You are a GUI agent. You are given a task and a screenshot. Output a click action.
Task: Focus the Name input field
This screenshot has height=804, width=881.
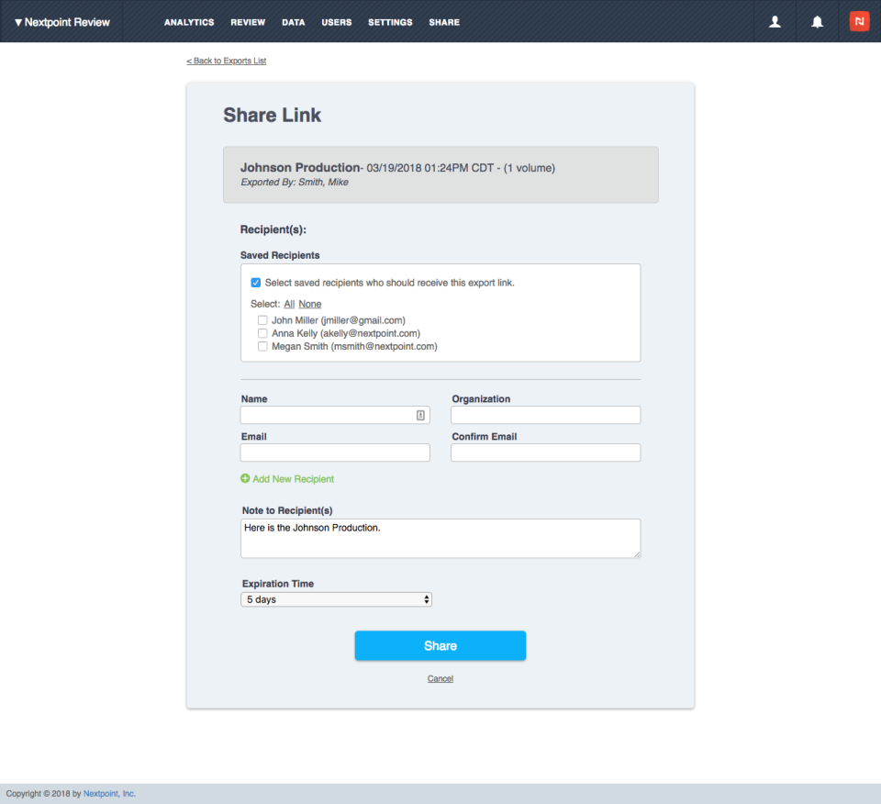click(335, 415)
